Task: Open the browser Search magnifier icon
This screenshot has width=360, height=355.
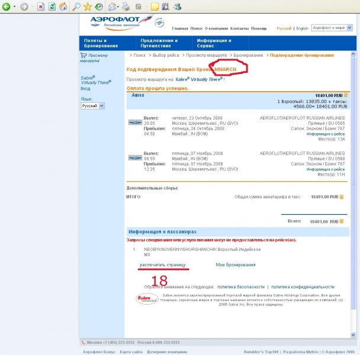Action: click(76, 7)
